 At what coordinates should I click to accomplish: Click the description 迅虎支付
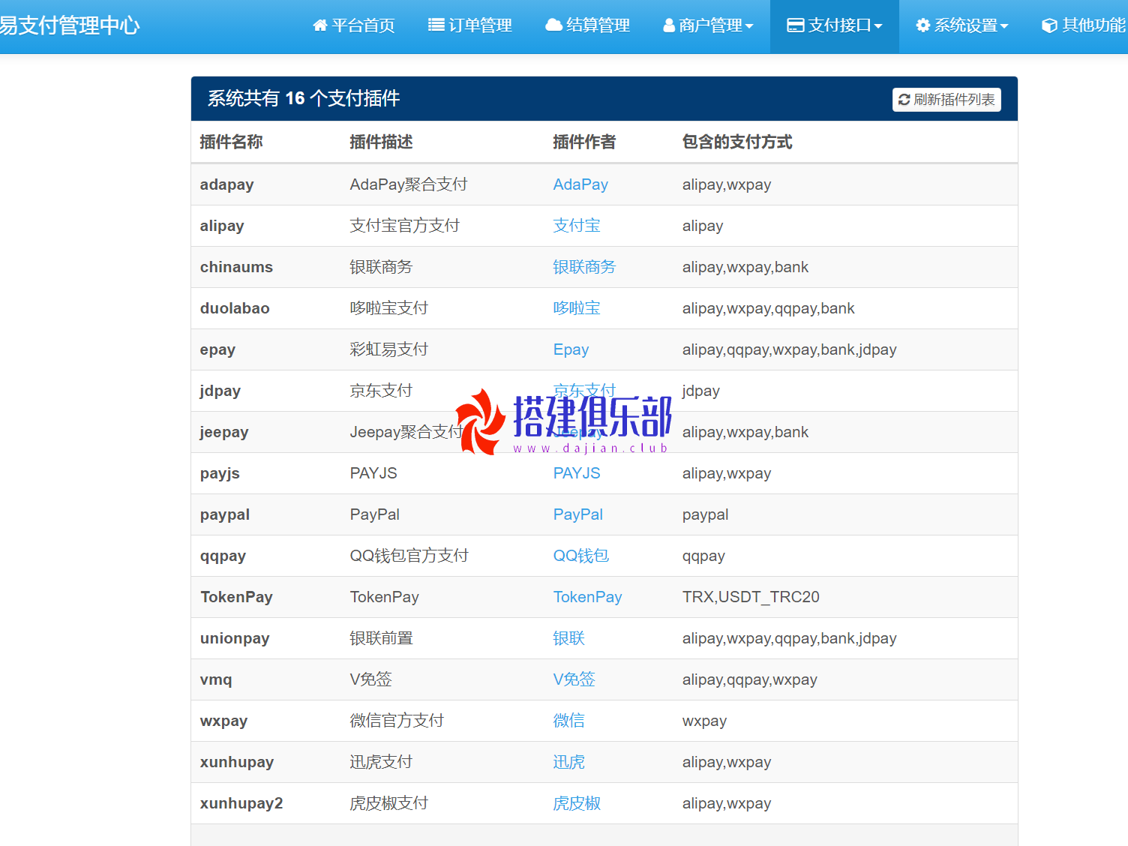[x=382, y=762]
